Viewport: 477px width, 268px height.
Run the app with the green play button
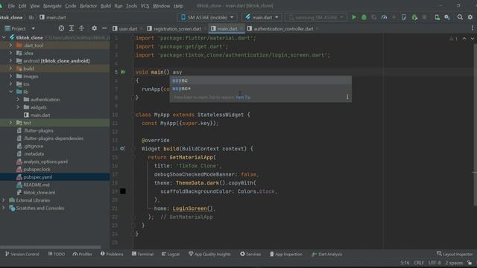pos(354,17)
